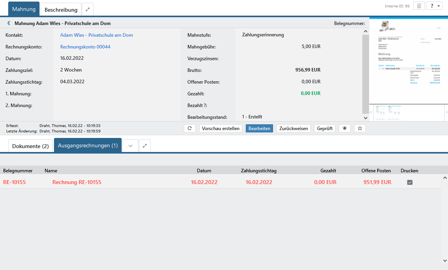Open the Rechnungskonto 00044 link

[x=85, y=47]
